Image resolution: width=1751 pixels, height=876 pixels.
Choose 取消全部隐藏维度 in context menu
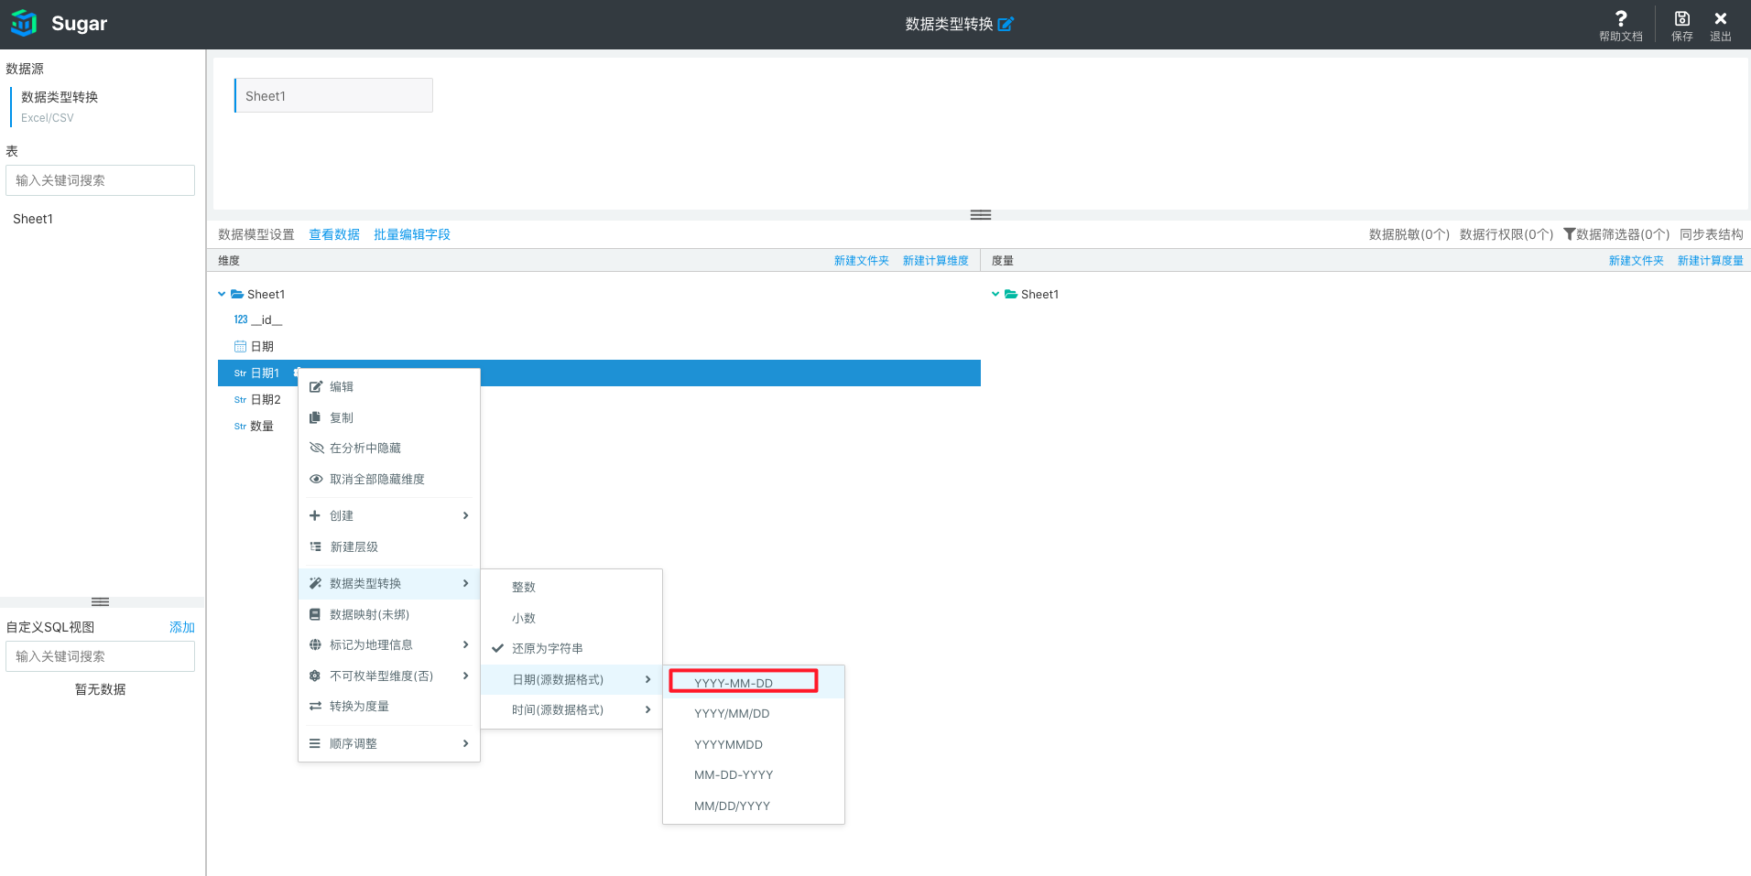[376, 480]
